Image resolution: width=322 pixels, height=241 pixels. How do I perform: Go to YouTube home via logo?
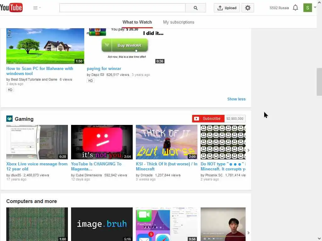11,8
